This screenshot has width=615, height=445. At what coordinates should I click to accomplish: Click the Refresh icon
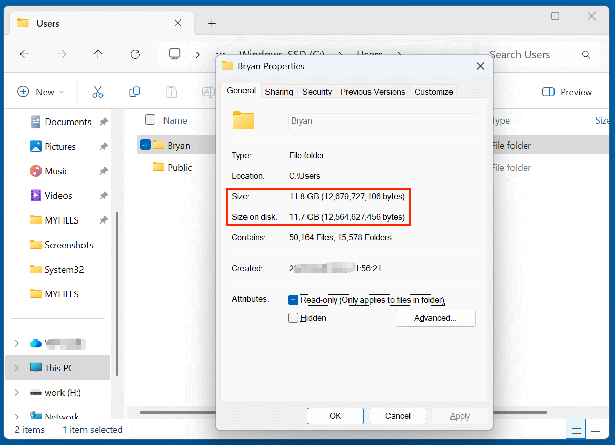[135, 54]
